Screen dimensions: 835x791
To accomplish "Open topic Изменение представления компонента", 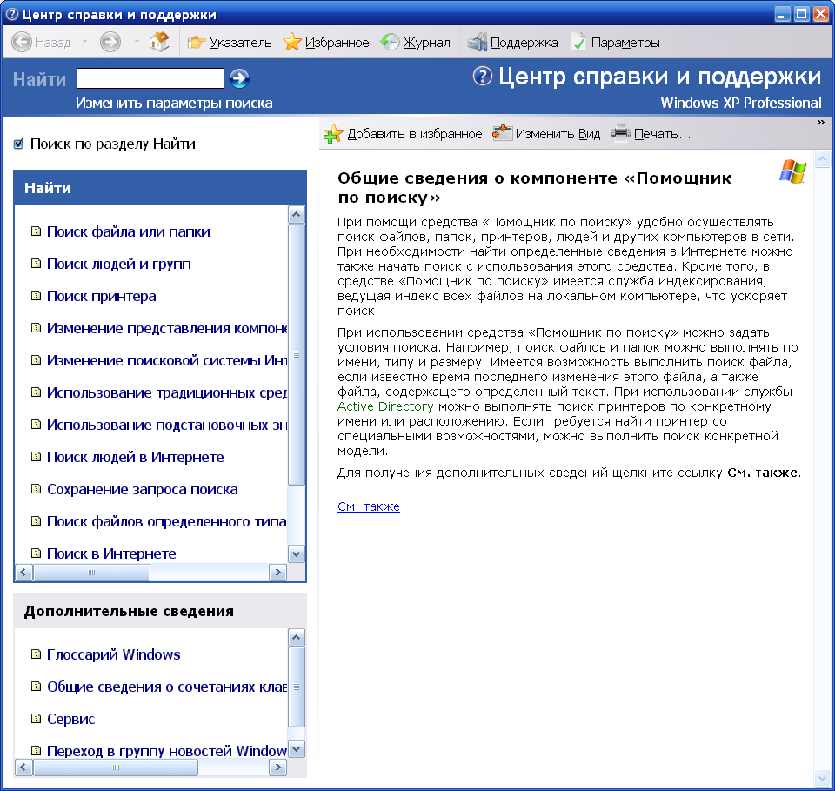I will point(167,328).
